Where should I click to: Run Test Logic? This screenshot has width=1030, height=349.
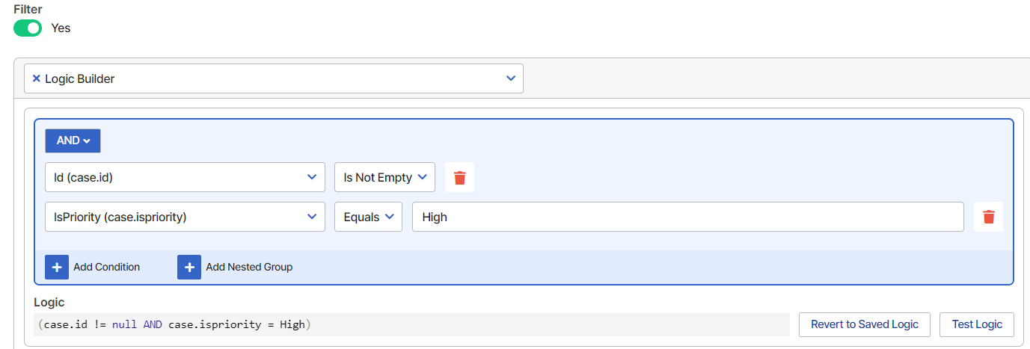click(976, 324)
